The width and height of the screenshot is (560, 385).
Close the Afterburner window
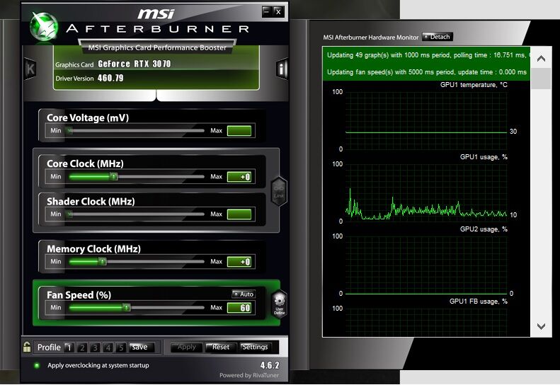(278, 11)
